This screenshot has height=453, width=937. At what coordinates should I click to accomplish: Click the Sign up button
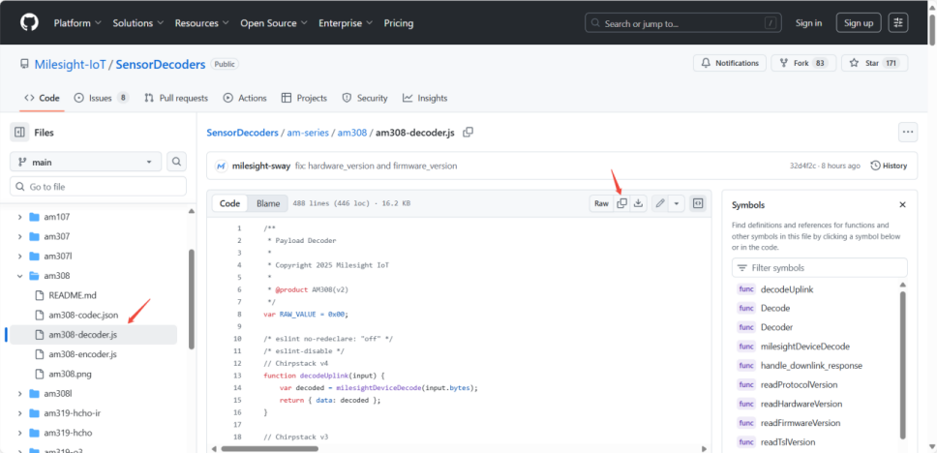859,22
